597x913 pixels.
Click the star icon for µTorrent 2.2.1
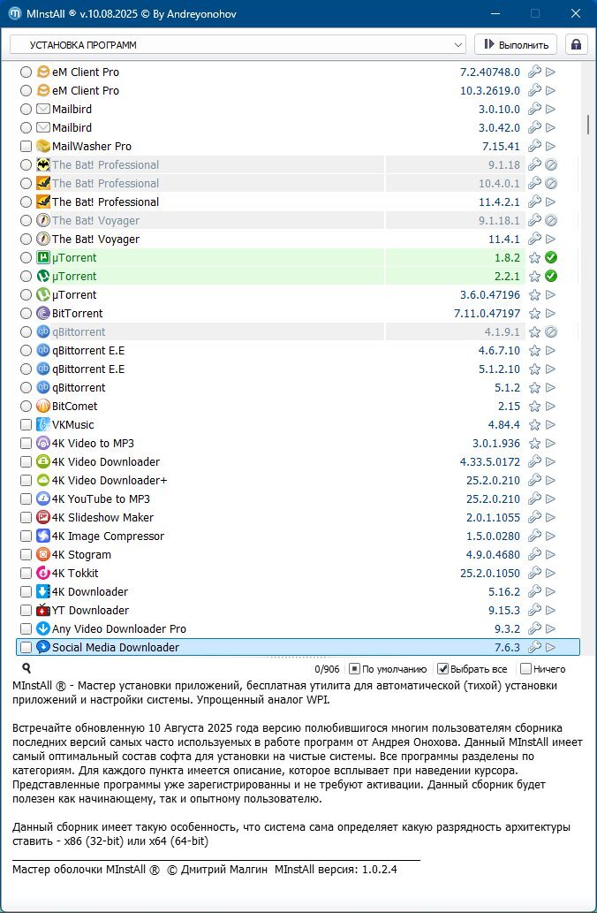click(x=534, y=277)
